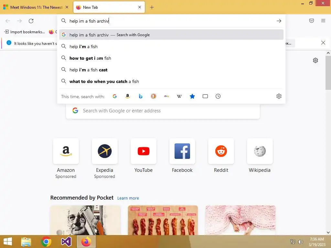Select suggestion 'how to get i am fish'

click(x=171, y=58)
